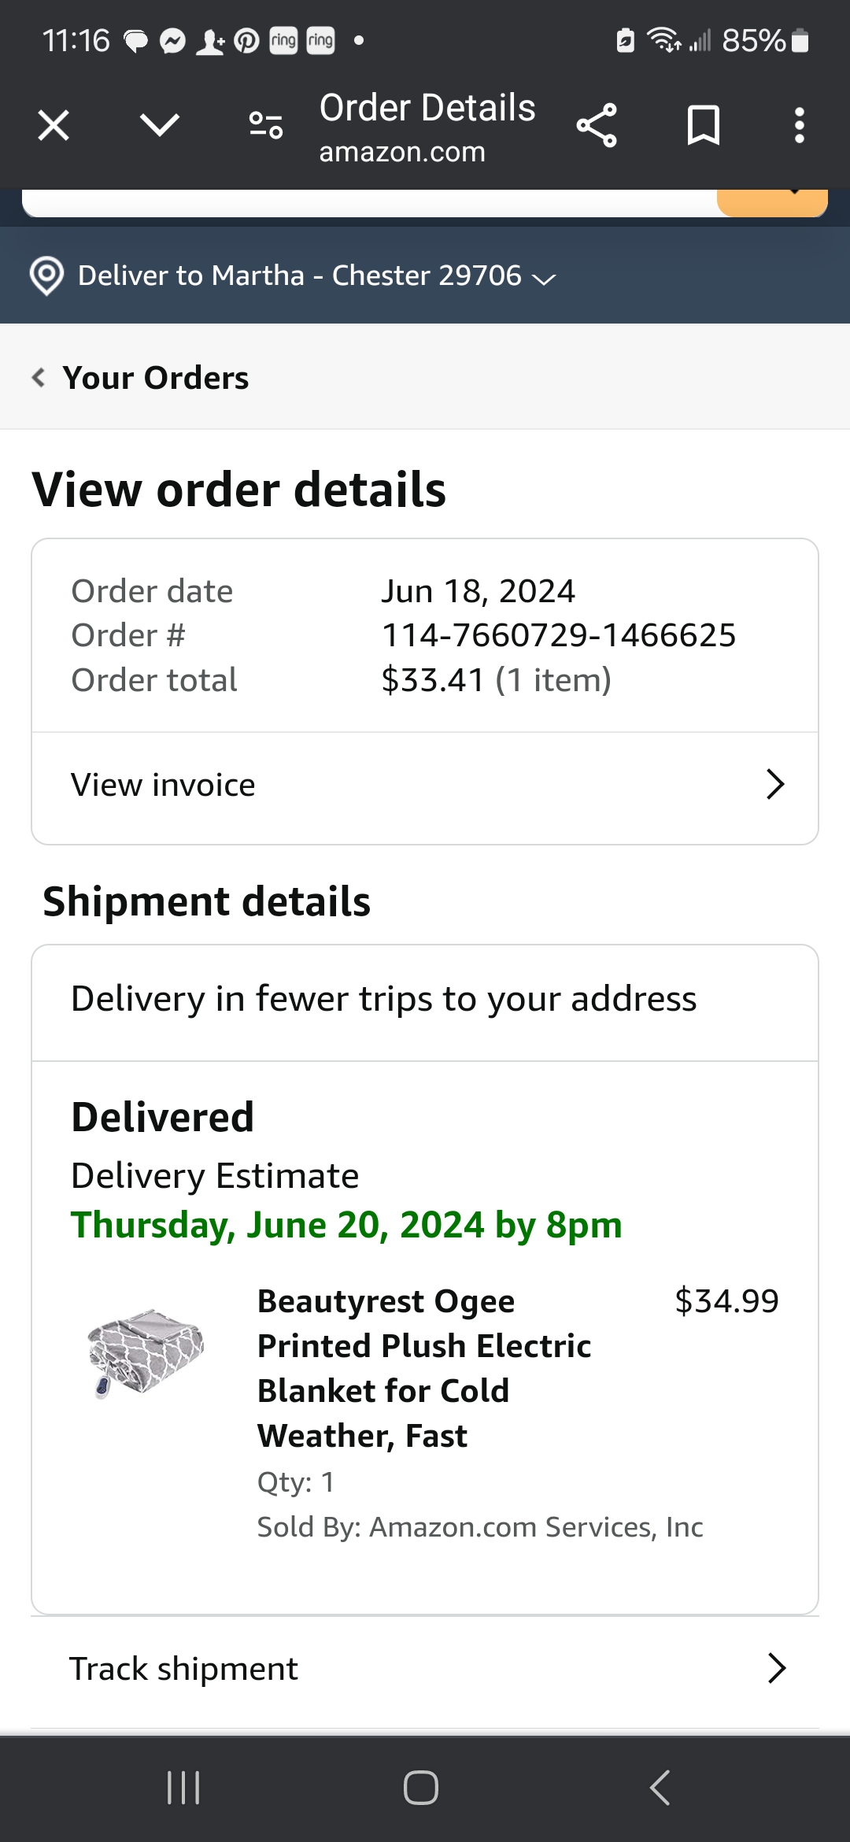The height and width of the screenshot is (1842, 850).
Task: Go back to Your Orders
Action: tap(142, 378)
